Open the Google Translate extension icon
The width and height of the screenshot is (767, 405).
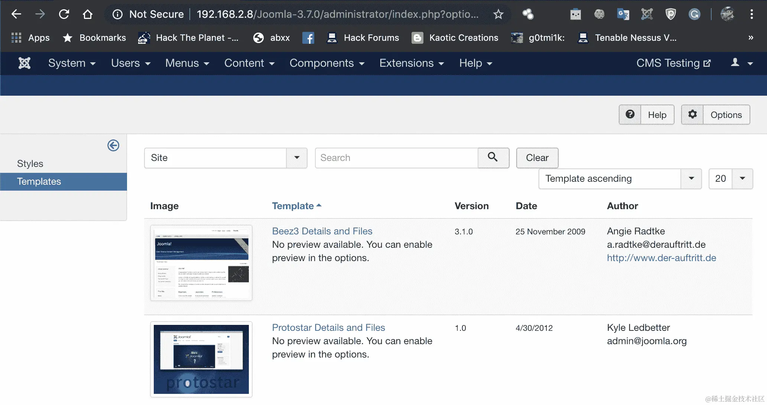point(623,14)
